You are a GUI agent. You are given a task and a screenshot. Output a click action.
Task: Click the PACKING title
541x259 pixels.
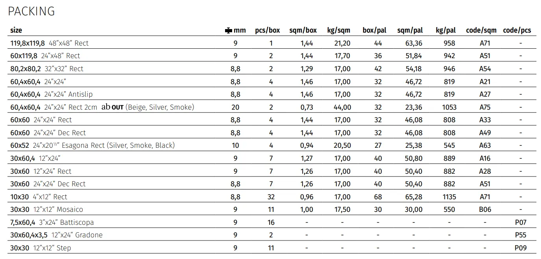[31, 11]
